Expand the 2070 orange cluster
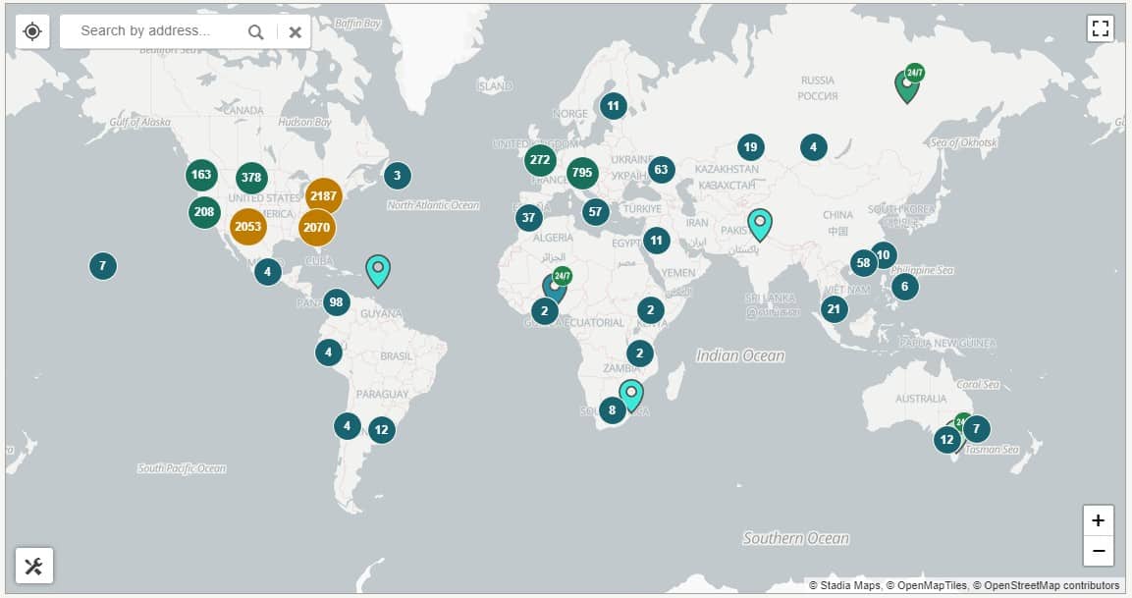 tap(316, 227)
